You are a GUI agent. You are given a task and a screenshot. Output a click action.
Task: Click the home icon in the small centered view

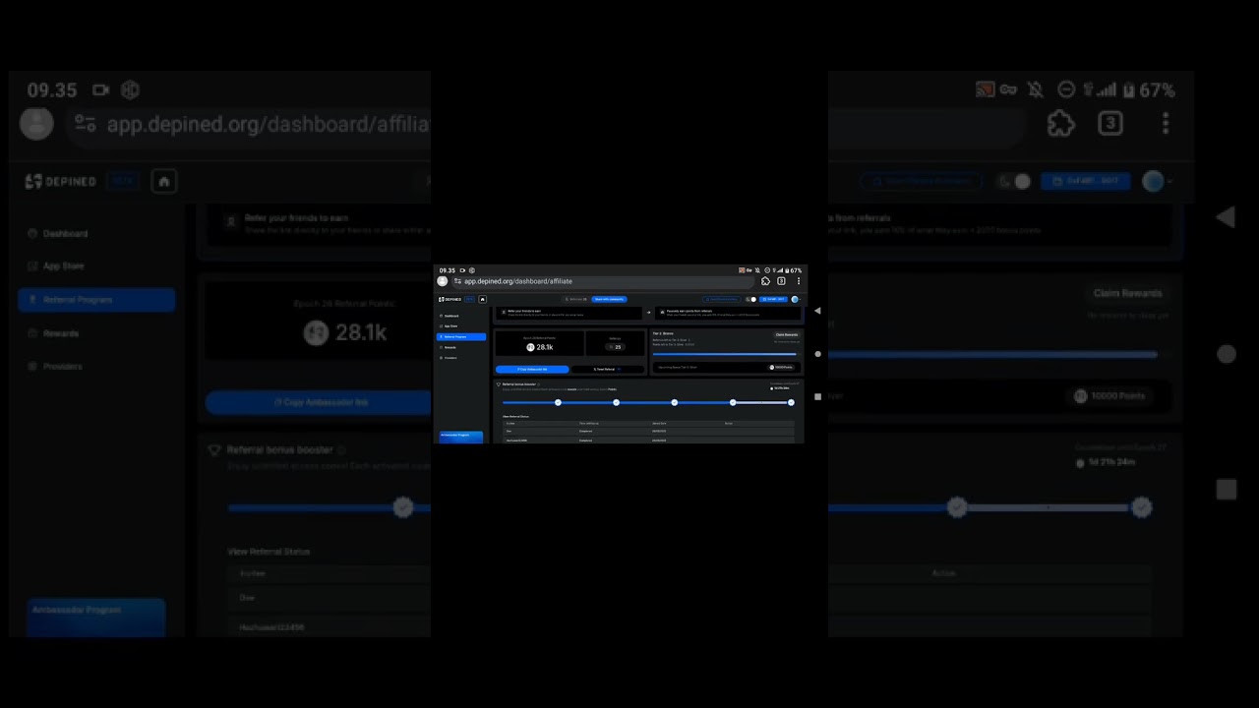pos(483,299)
